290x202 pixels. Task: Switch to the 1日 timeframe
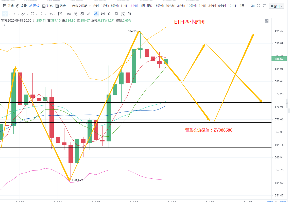143,6
